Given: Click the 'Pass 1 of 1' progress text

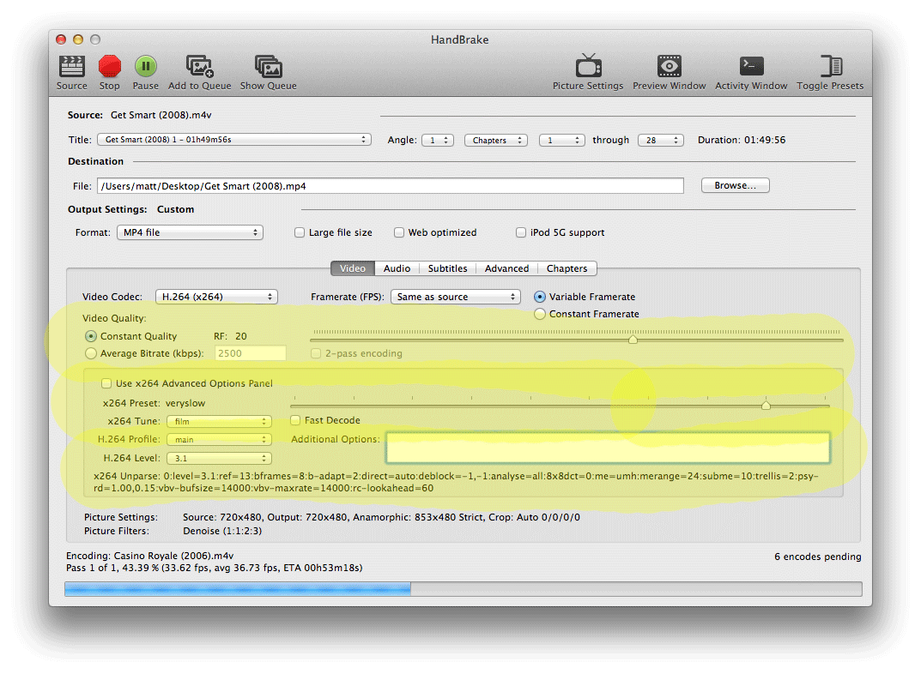Looking at the screenshot, I should tap(214, 568).
